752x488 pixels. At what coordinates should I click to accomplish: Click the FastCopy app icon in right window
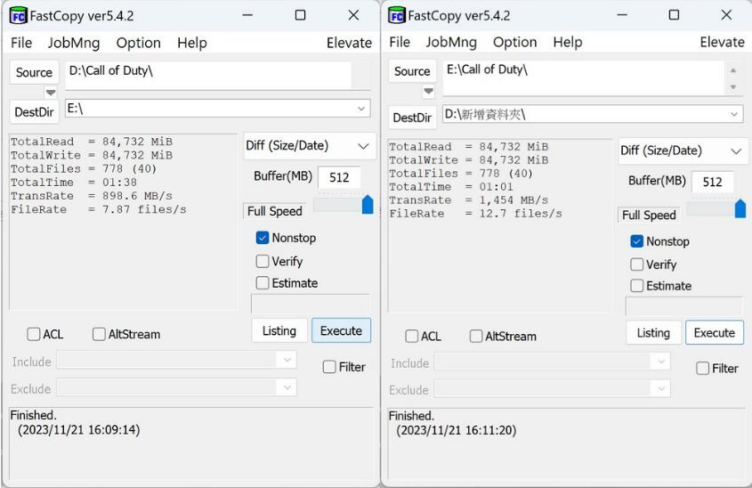pyautogui.click(x=396, y=16)
